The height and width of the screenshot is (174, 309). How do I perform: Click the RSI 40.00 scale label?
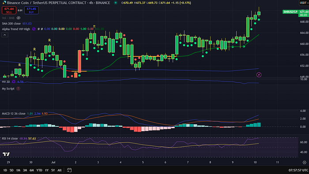click(303, 152)
